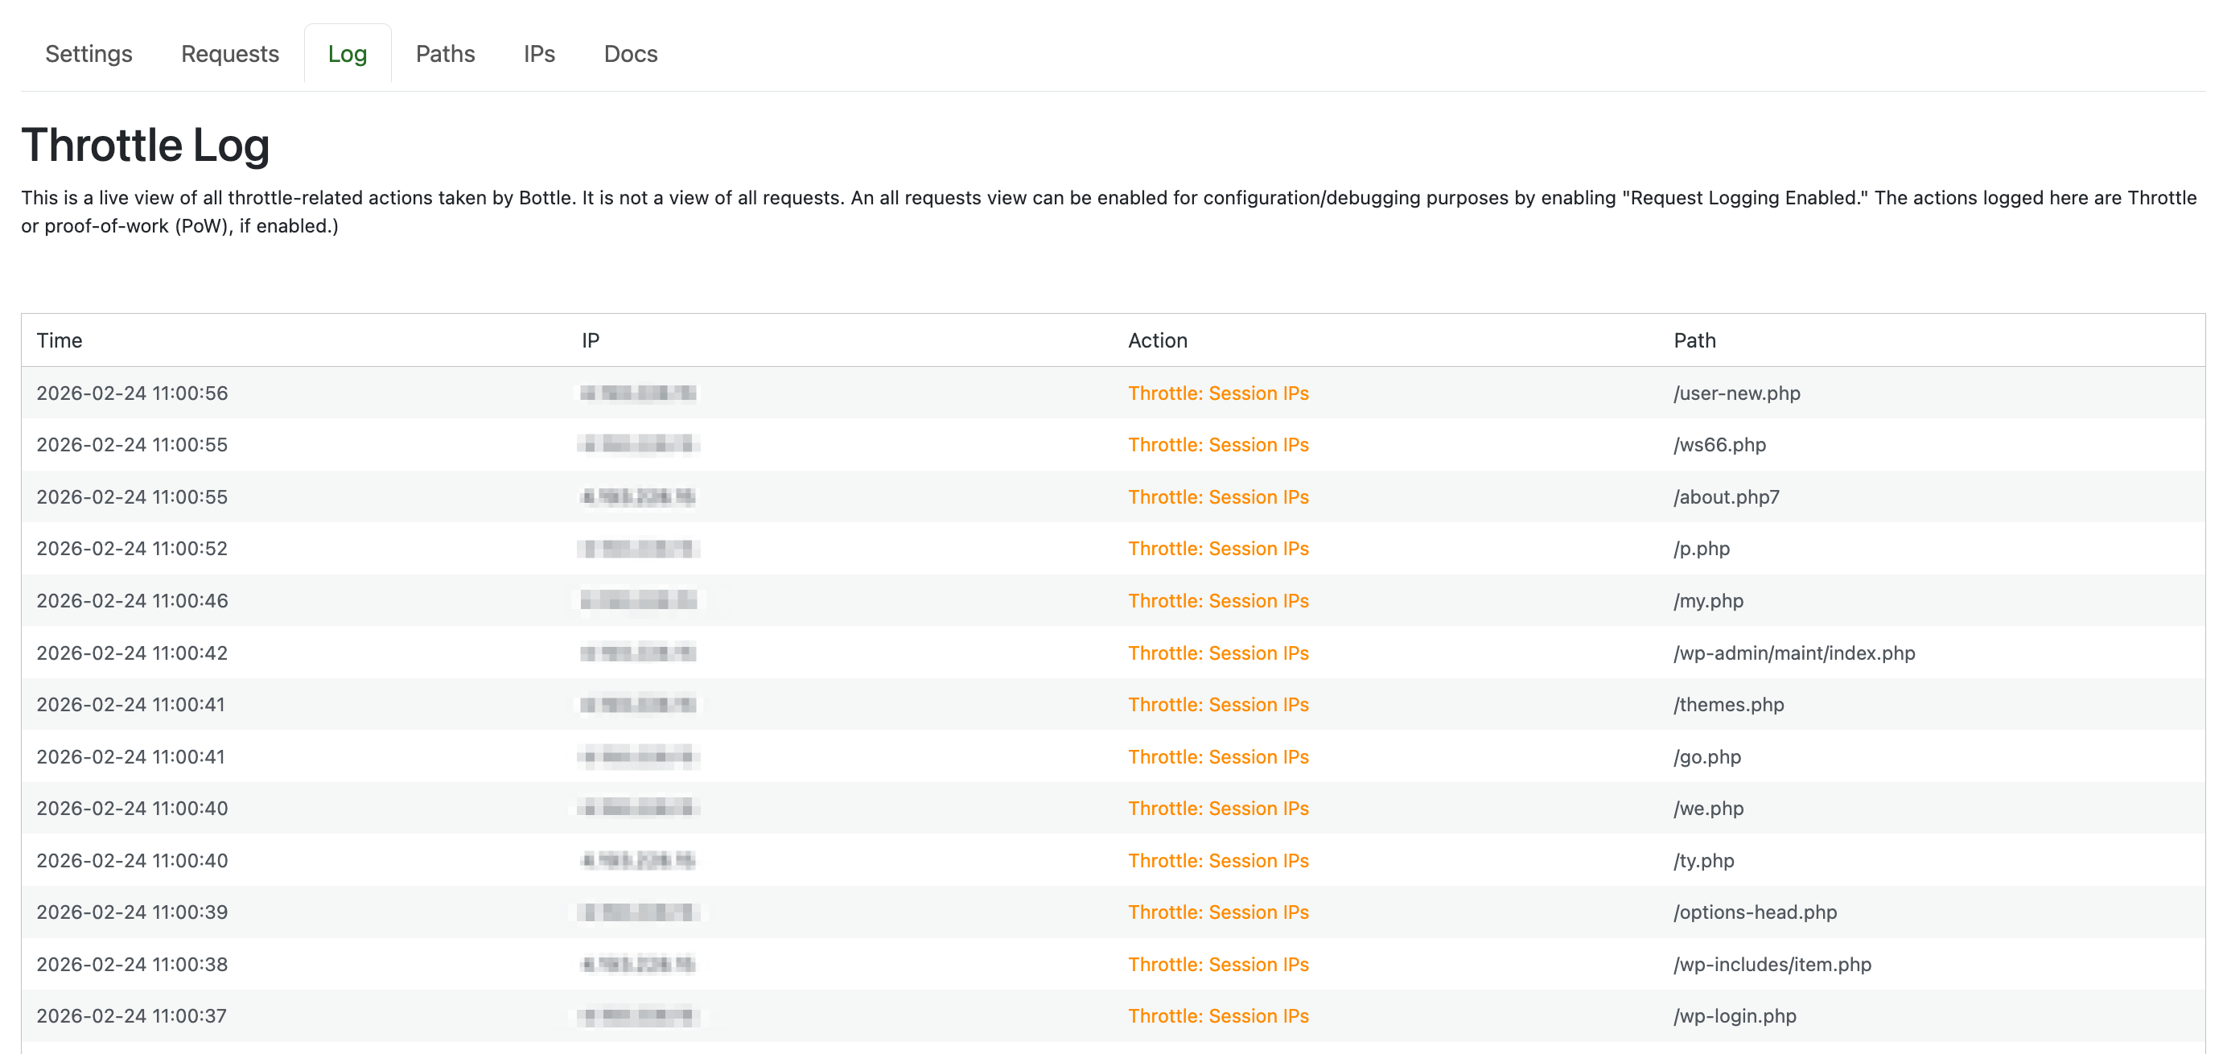Go to the IPs tab
This screenshot has height=1054, width=2227.
[x=538, y=54]
